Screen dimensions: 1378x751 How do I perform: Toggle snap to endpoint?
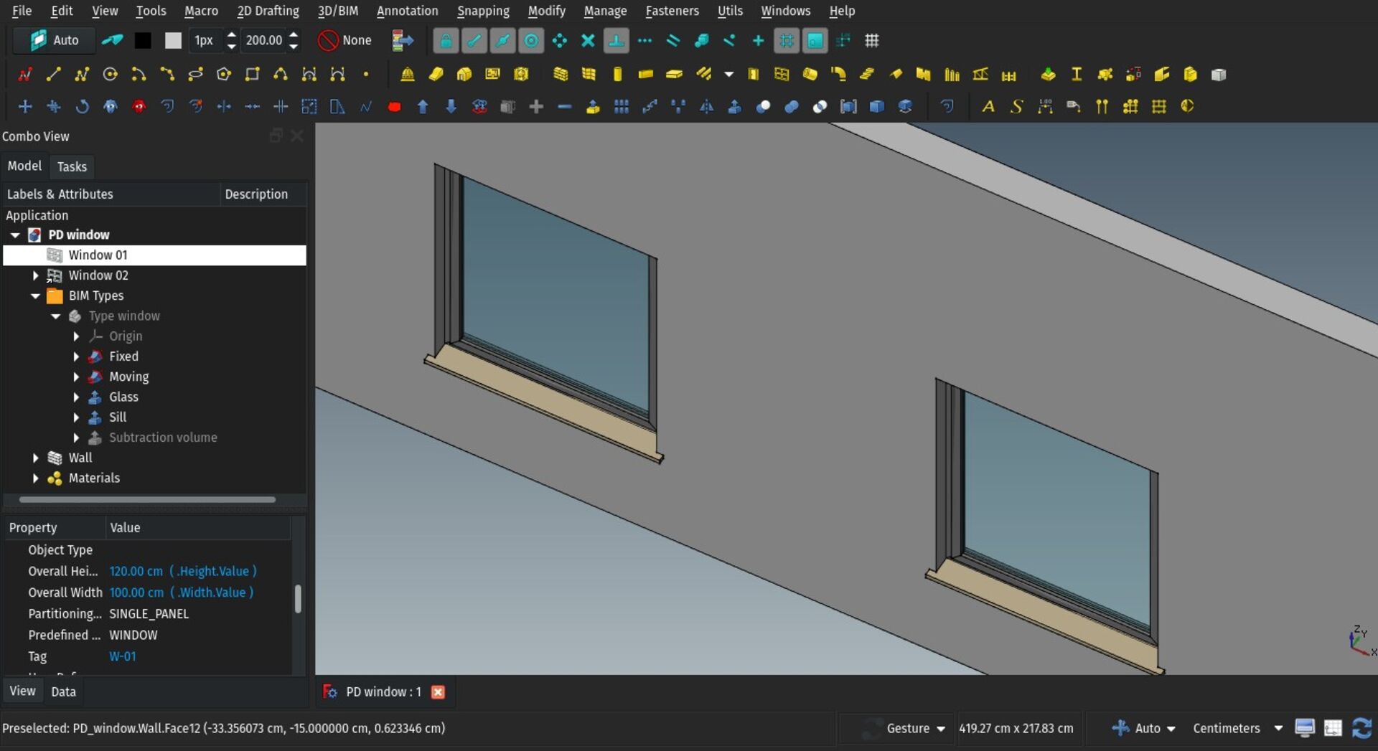coord(474,41)
